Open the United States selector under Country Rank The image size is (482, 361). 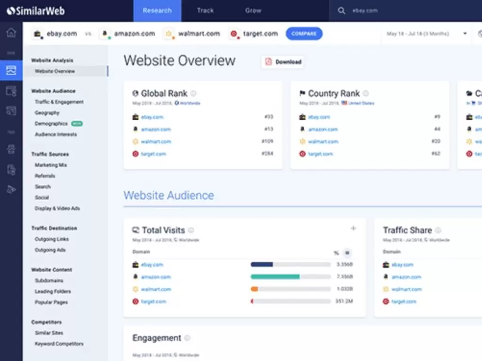pyautogui.click(x=362, y=102)
